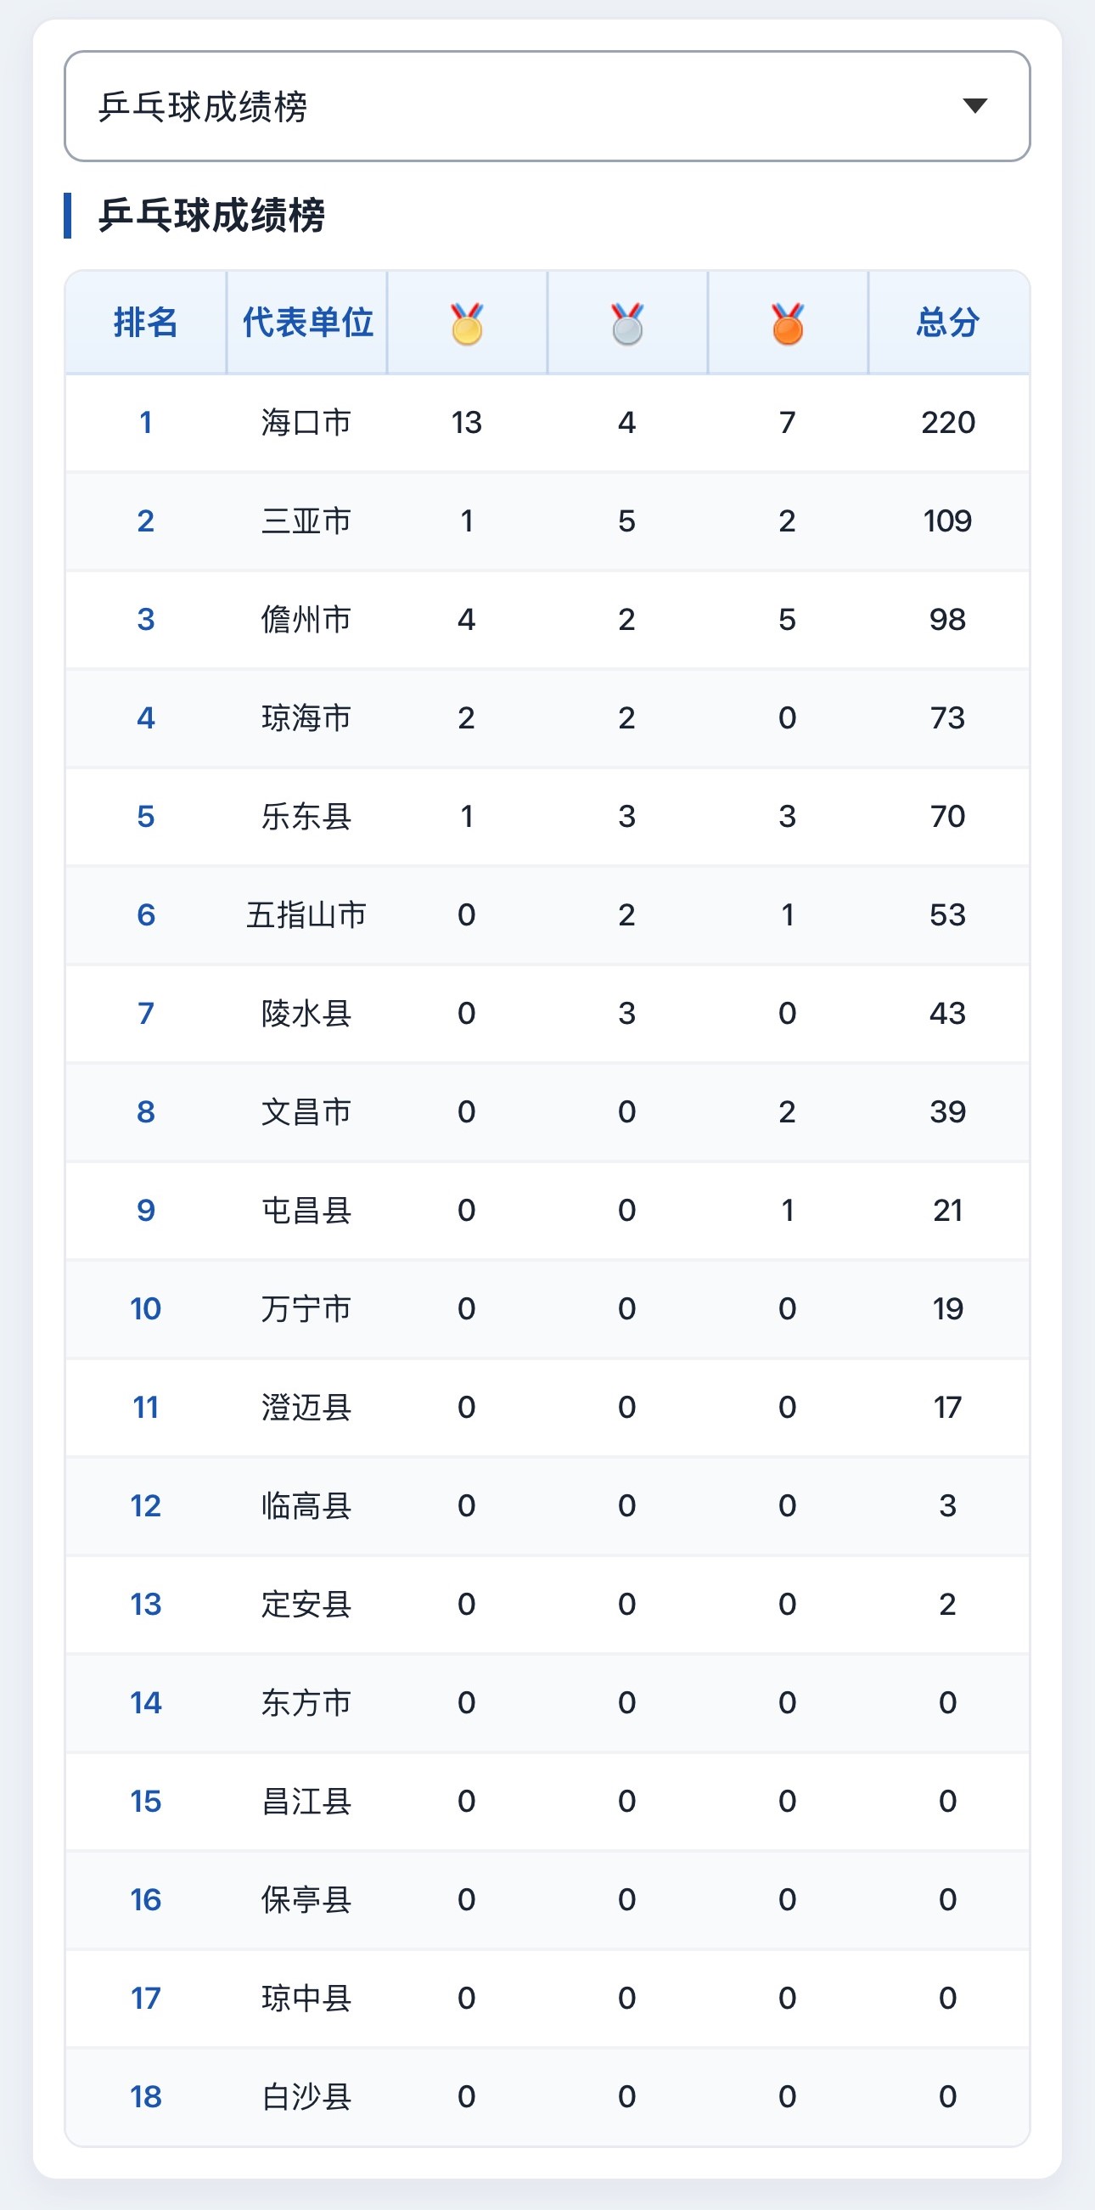Click 儋州市 in the ranking table
This screenshot has height=2210, width=1095.
(x=306, y=620)
